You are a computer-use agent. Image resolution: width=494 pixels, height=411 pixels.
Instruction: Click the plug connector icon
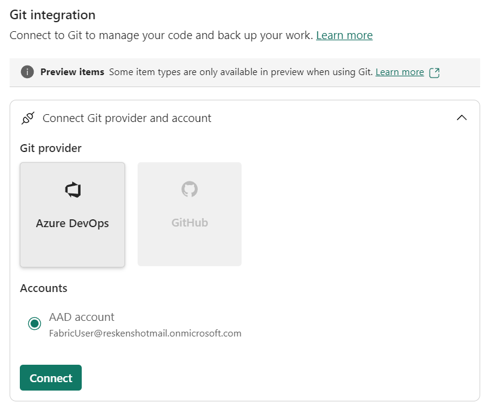point(28,118)
